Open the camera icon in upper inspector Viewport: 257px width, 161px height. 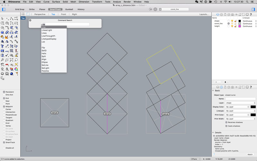click(232, 14)
